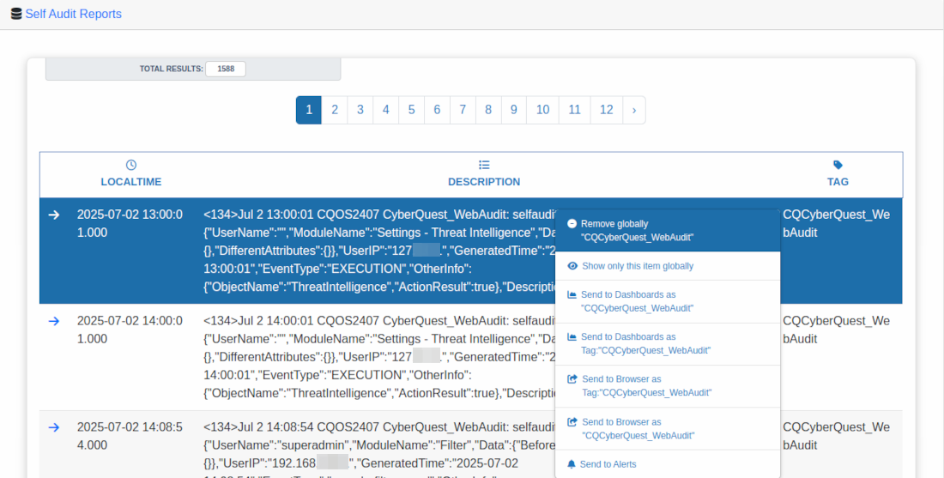
Task: Jump to page 12 of results
Action: pyautogui.click(x=606, y=110)
